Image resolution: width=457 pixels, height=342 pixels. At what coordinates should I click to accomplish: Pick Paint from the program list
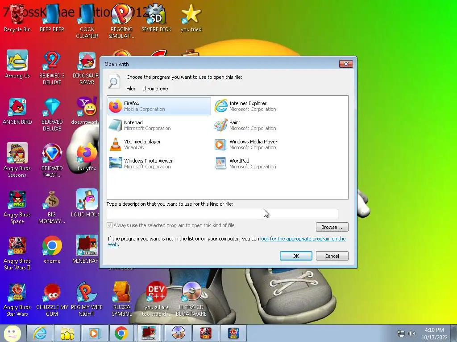[x=265, y=125]
